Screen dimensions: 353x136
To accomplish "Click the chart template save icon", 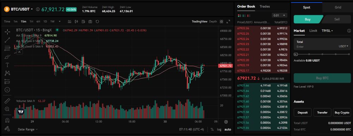I will pyautogui.click(x=83, y=21).
